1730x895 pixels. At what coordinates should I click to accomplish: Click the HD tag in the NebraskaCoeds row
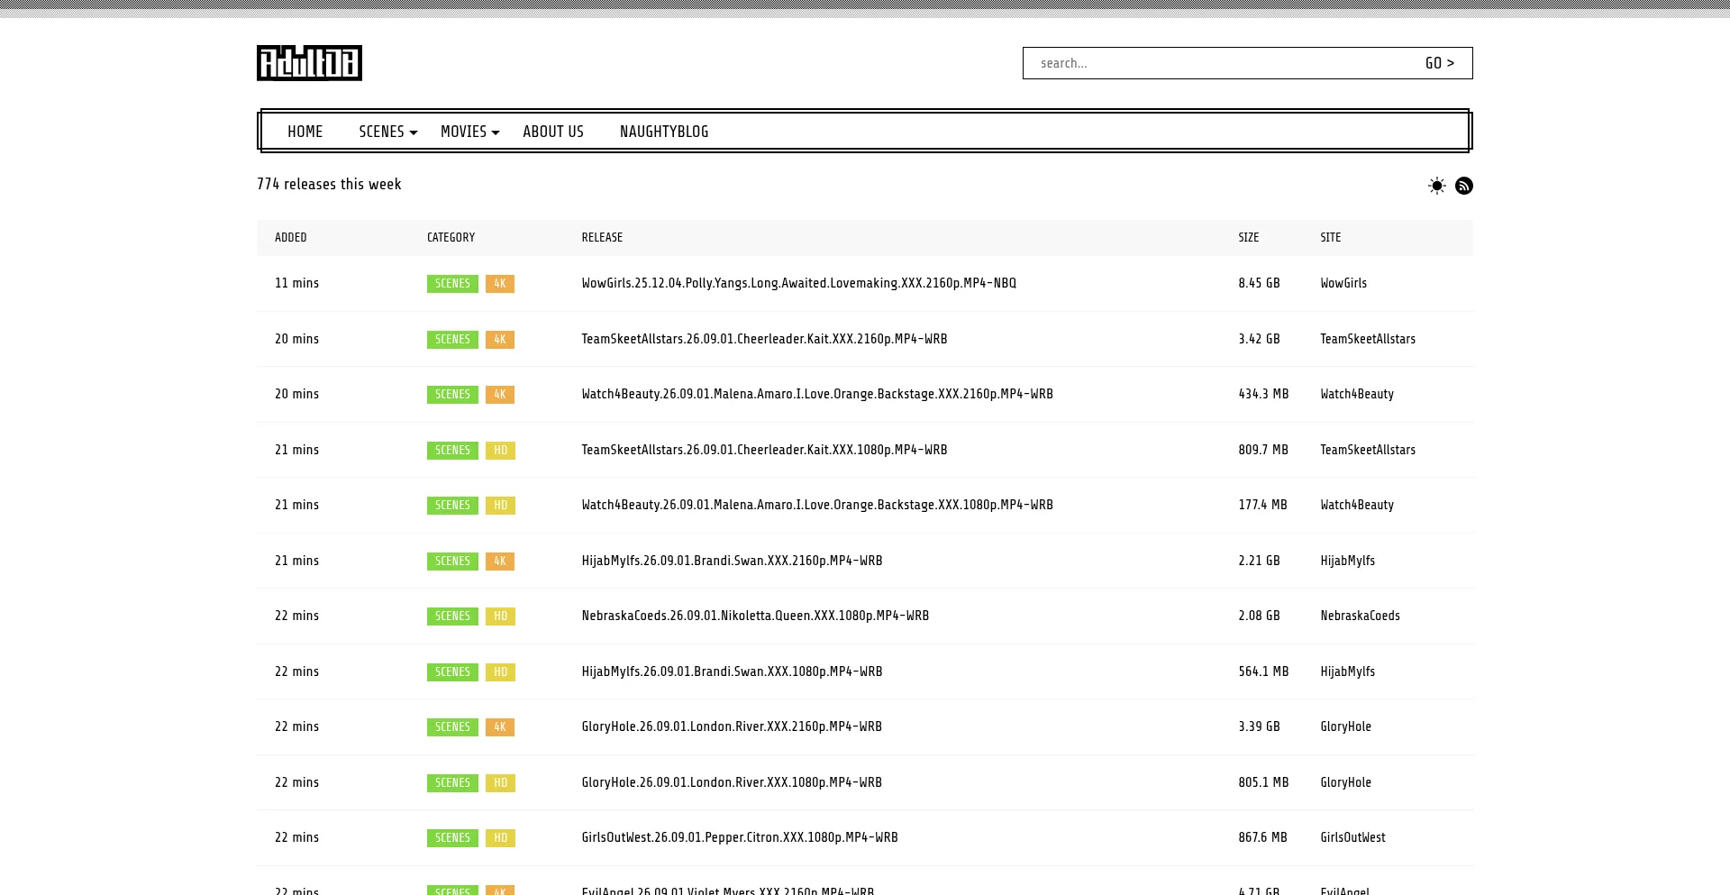pyautogui.click(x=500, y=616)
